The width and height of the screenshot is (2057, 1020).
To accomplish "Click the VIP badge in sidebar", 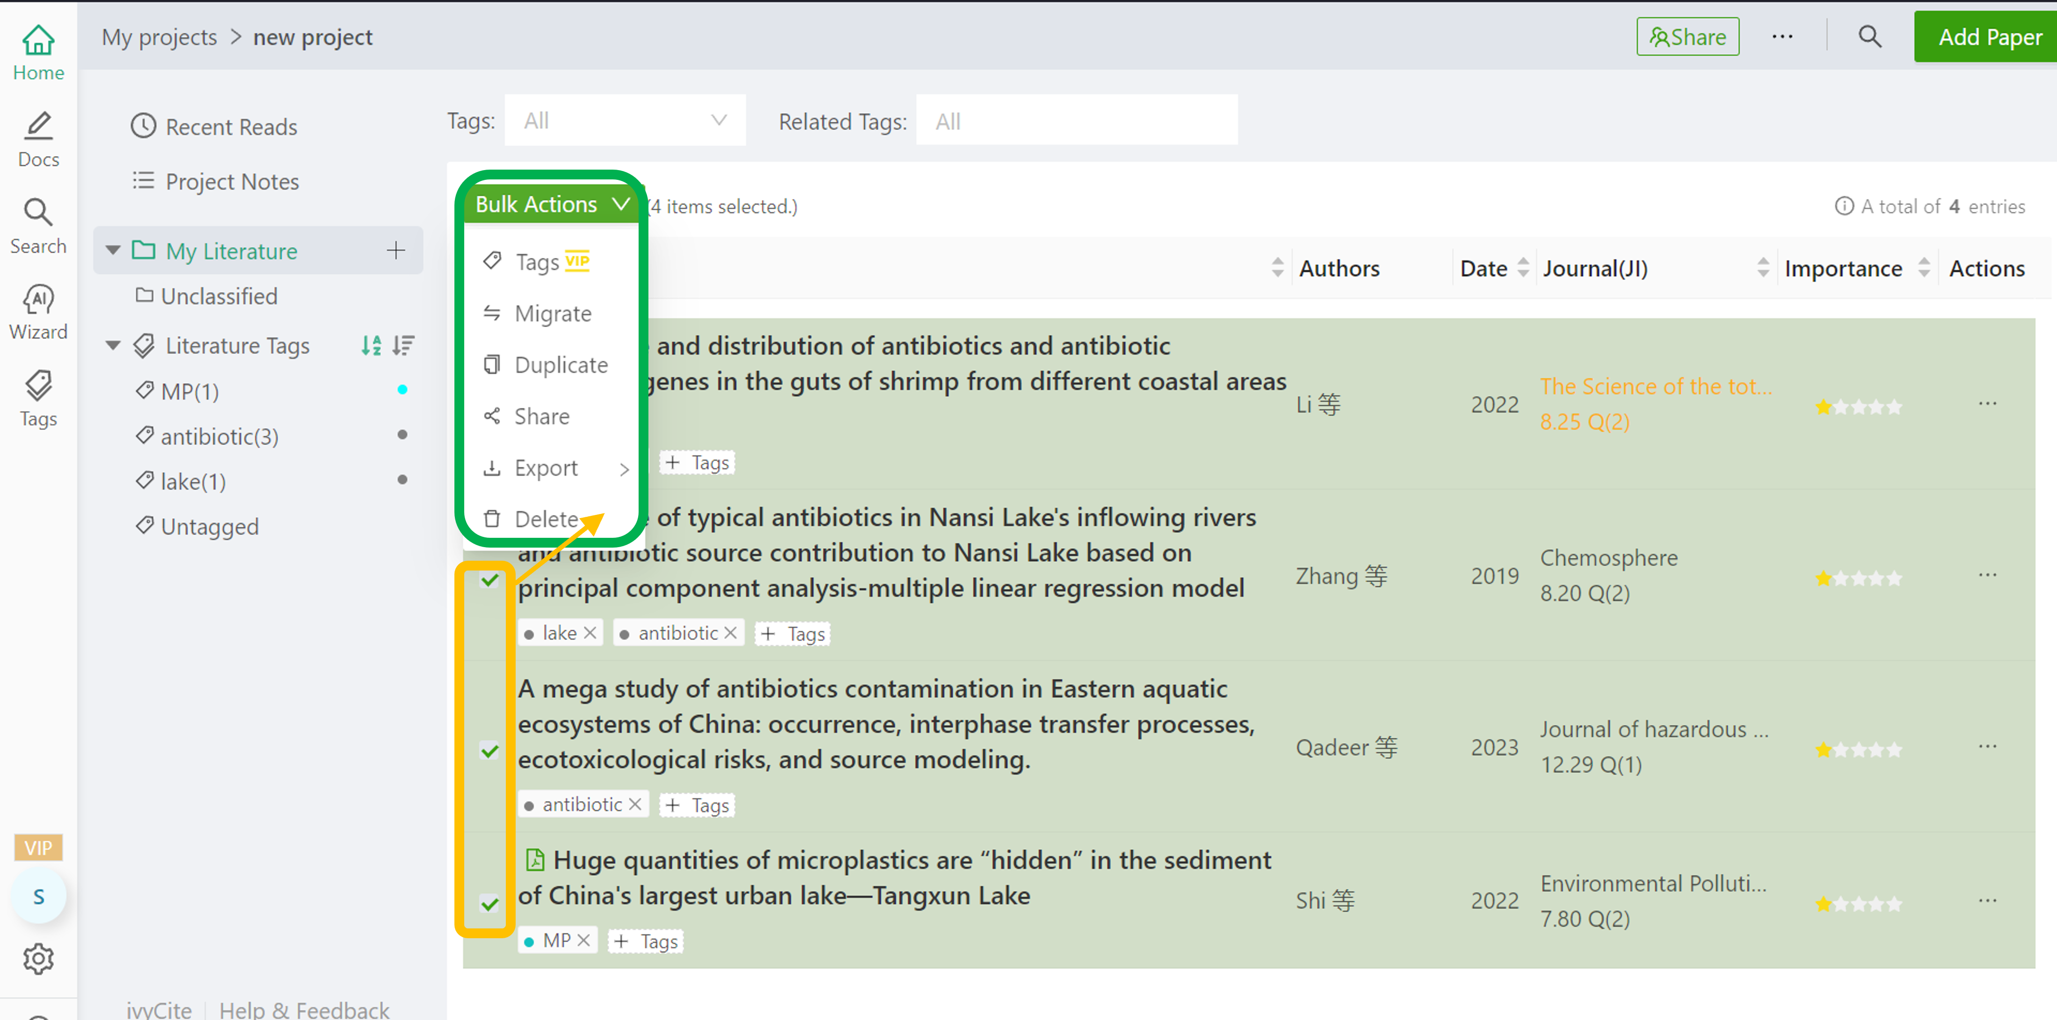I will pyautogui.click(x=38, y=848).
